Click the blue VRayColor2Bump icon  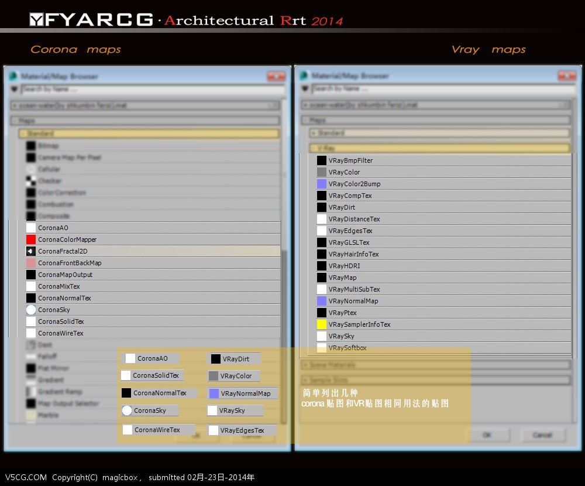pos(322,184)
